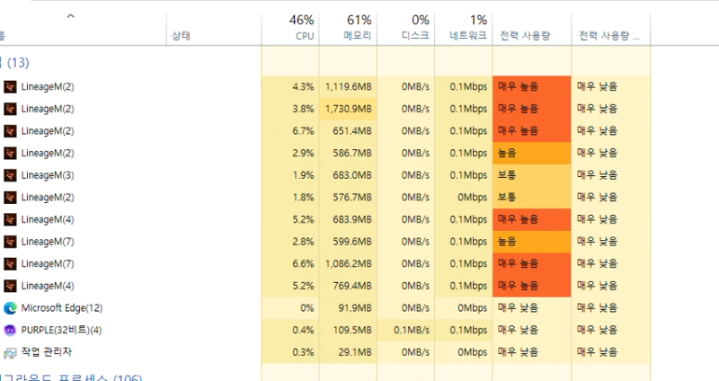The image size is (719, 381).
Task: Select the LineageM(2) name with 6.7% CPU
Action: pyautogui.click(x=48, y=130)
